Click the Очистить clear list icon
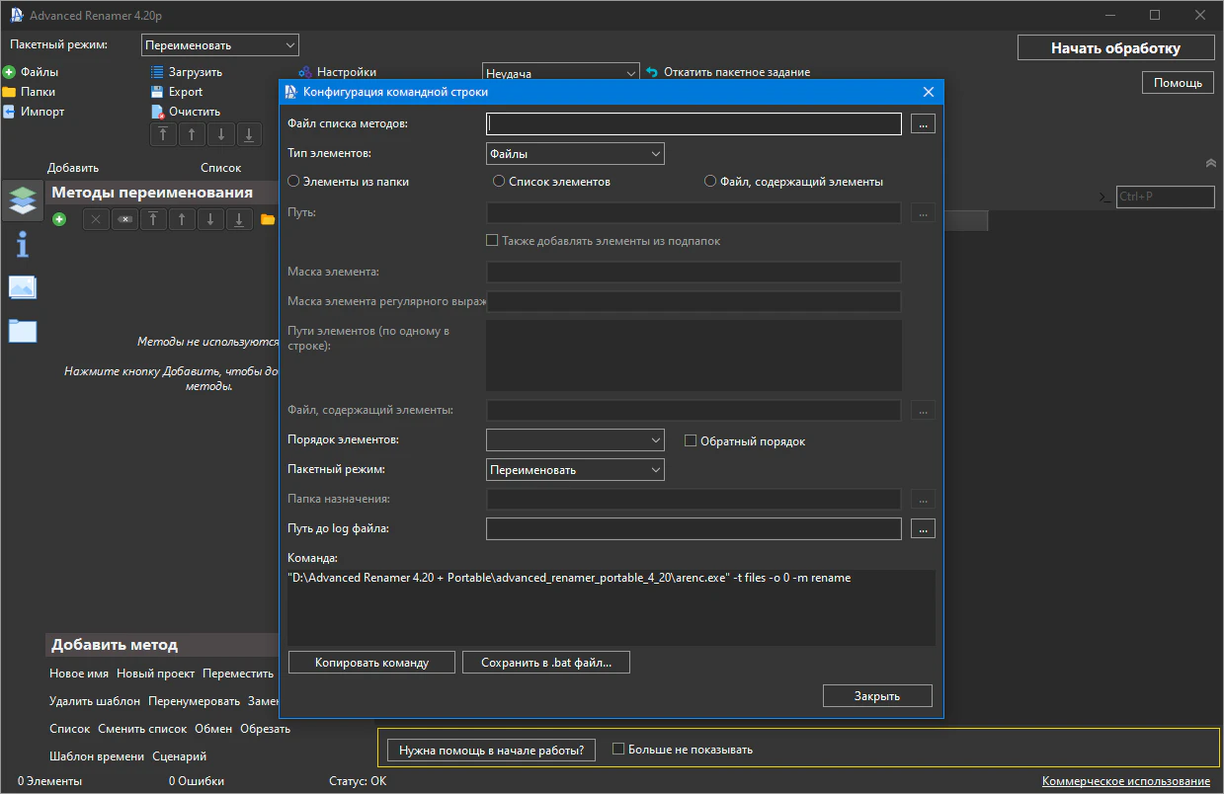1224x794 pixels. coord(157,112)
